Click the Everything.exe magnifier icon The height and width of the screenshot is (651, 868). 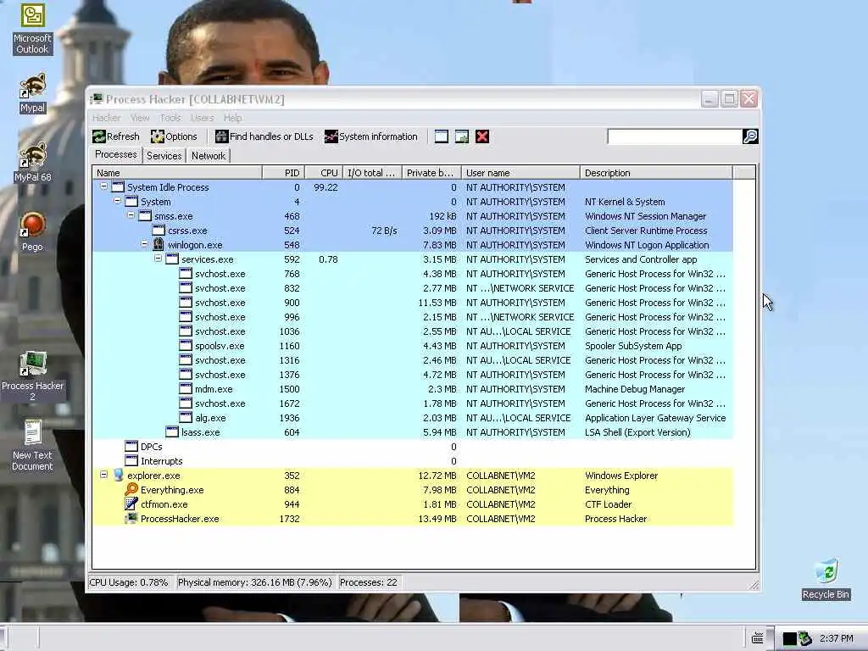point(131,489)
